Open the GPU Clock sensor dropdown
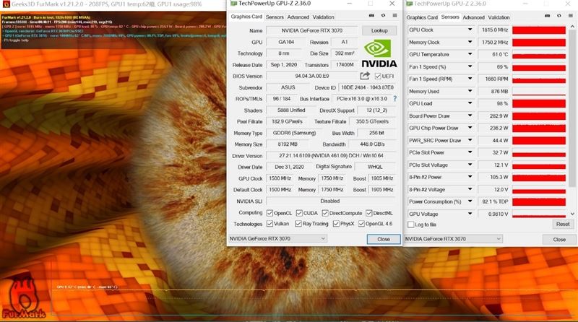This screenshot has width=578, height=322. pos(470,30)
